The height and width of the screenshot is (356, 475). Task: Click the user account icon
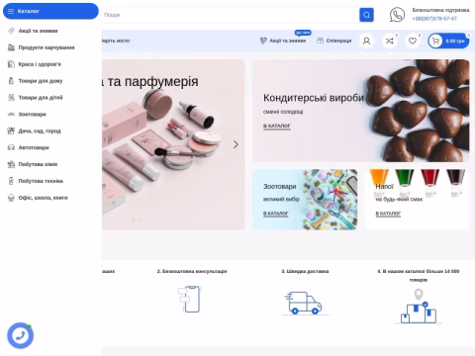366,41
